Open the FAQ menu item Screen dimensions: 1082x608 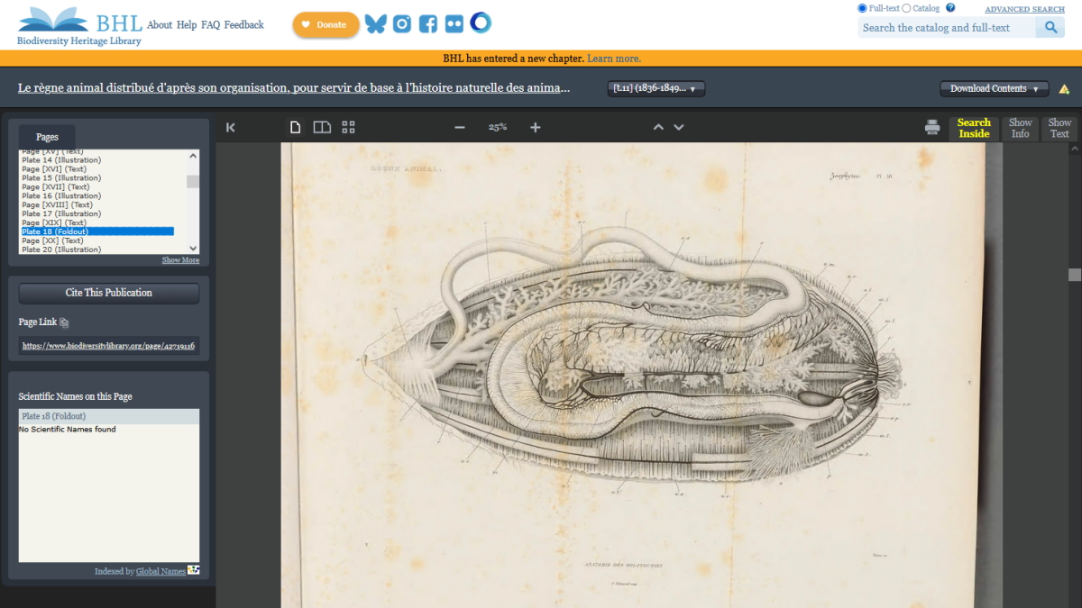(x=210, y=25)
